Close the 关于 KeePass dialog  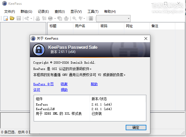146,38
